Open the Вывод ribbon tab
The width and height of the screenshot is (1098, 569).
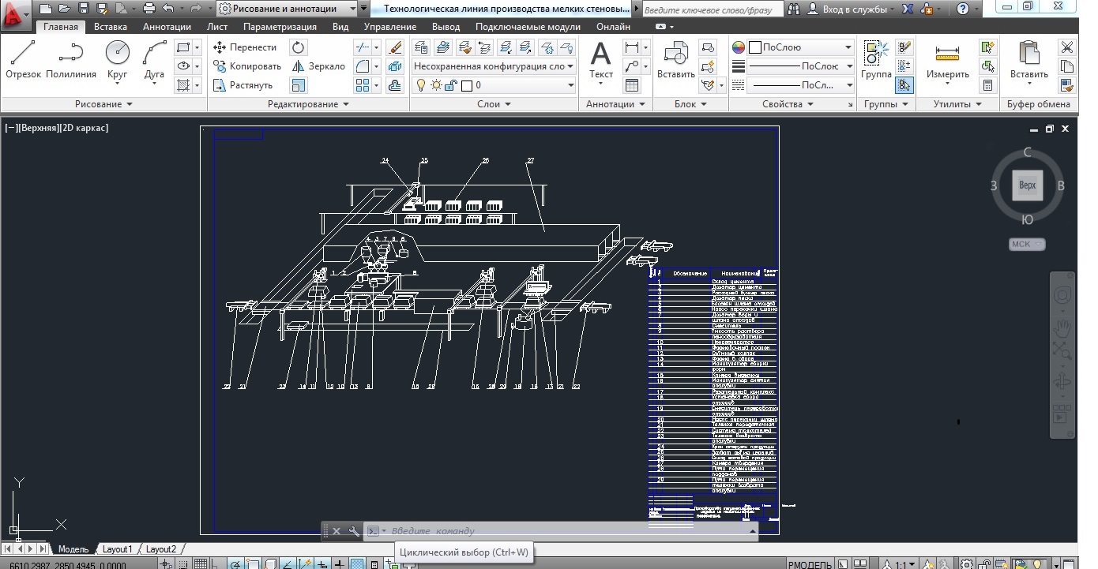(x=446, y=26)
